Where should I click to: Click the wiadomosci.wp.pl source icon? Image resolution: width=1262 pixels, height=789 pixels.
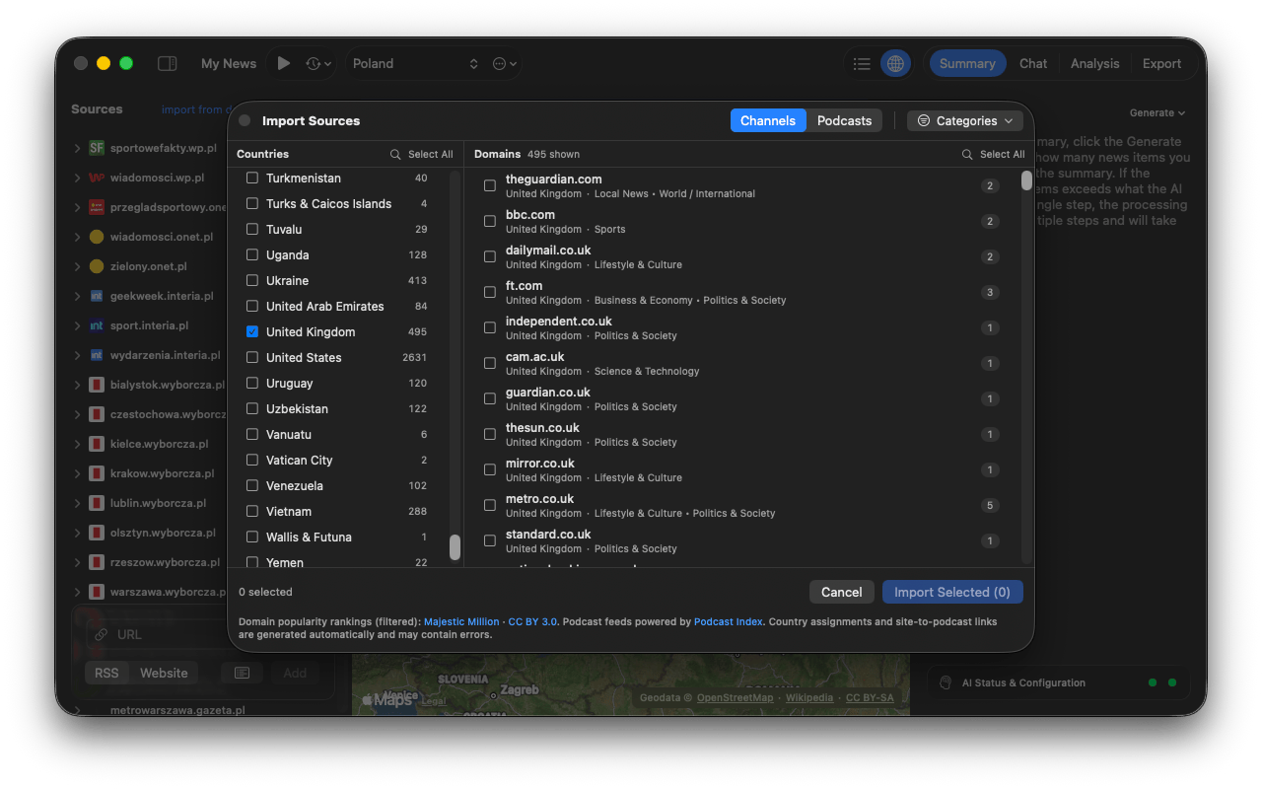(x=97, y=178)
